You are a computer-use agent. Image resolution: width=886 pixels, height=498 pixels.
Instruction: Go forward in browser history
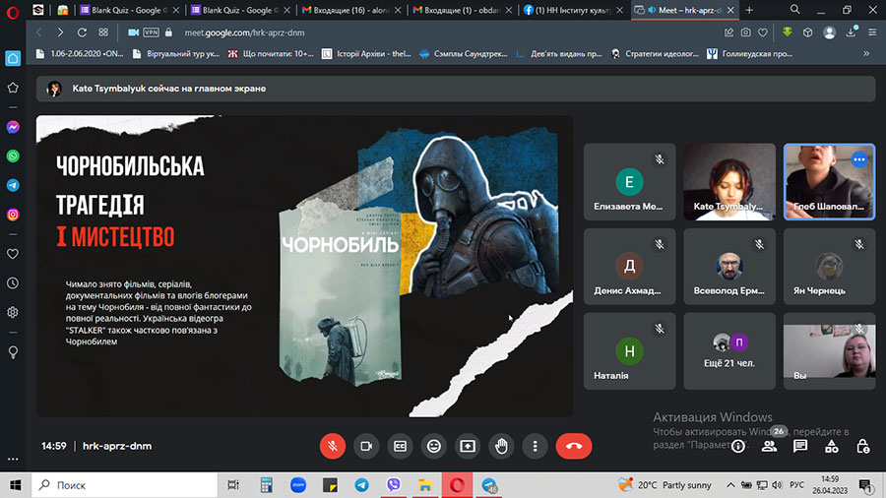[60, 32]
